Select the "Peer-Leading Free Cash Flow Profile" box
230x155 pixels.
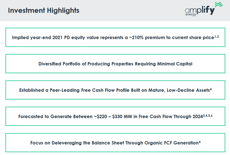click(115, 90)
